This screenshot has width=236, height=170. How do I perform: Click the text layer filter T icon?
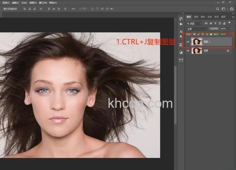click(x=216, y=23)
